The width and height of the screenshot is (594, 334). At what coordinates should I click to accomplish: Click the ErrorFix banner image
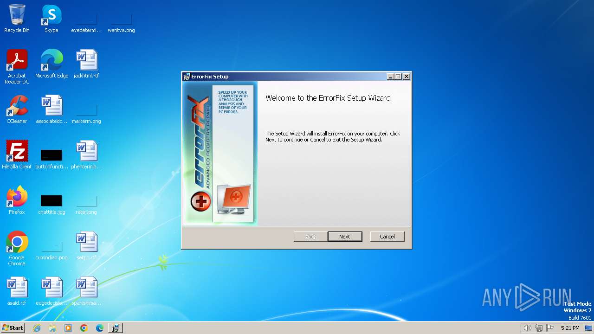point(220,153)
